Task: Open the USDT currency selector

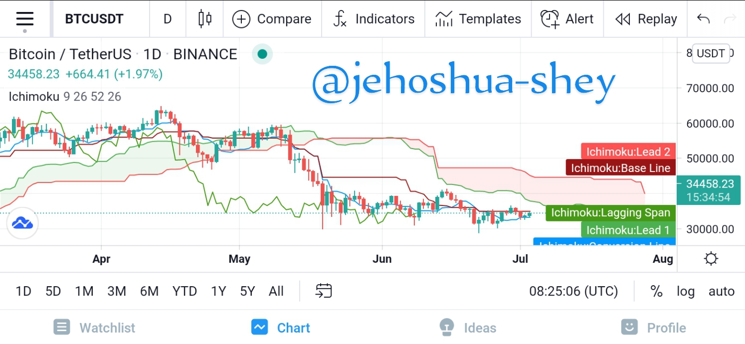Action: point(711,53)
